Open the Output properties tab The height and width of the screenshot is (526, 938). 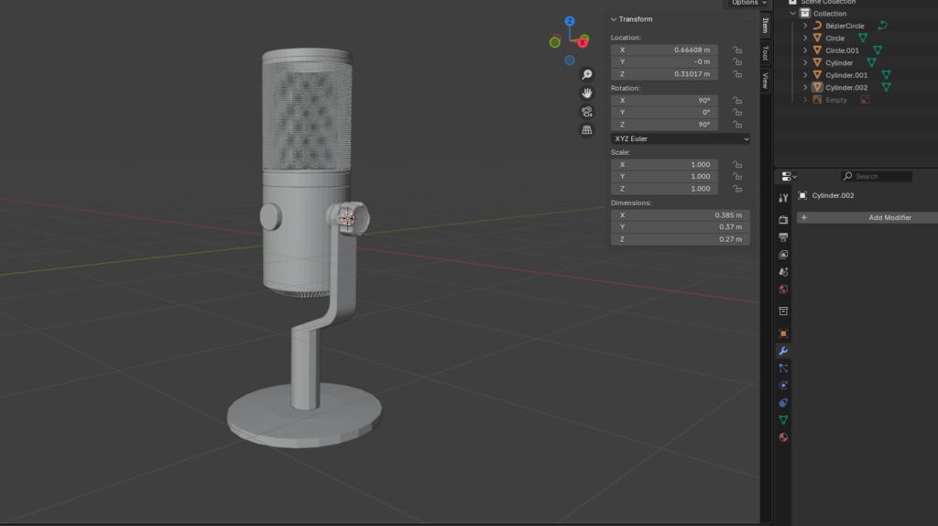[783, 237]
